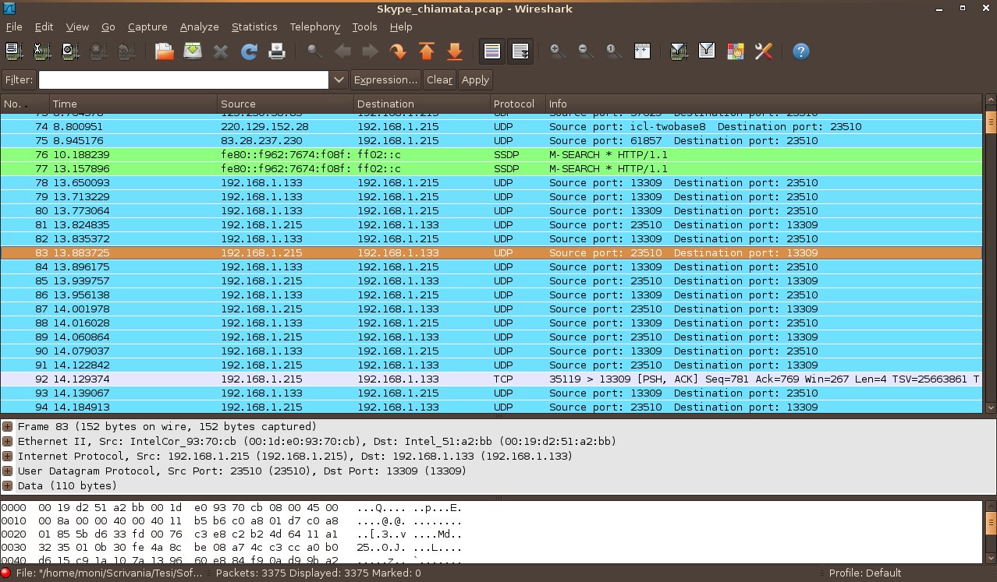997x582 pixels.
Task: Open Wireshark preferences wrench icon
Action: coord(763,51)
